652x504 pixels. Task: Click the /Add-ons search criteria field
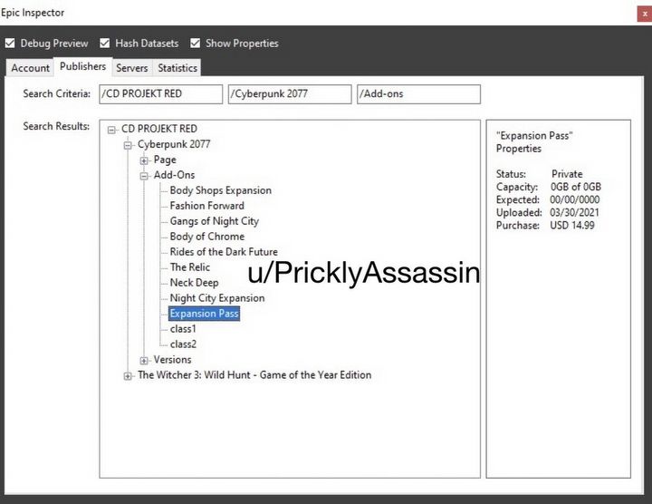[x=418, y=94]
